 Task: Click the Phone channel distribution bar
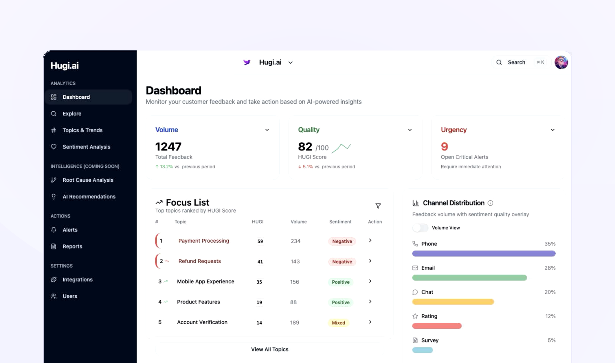(484, 254)
